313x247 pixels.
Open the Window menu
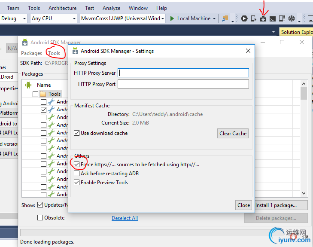[138, 8]
